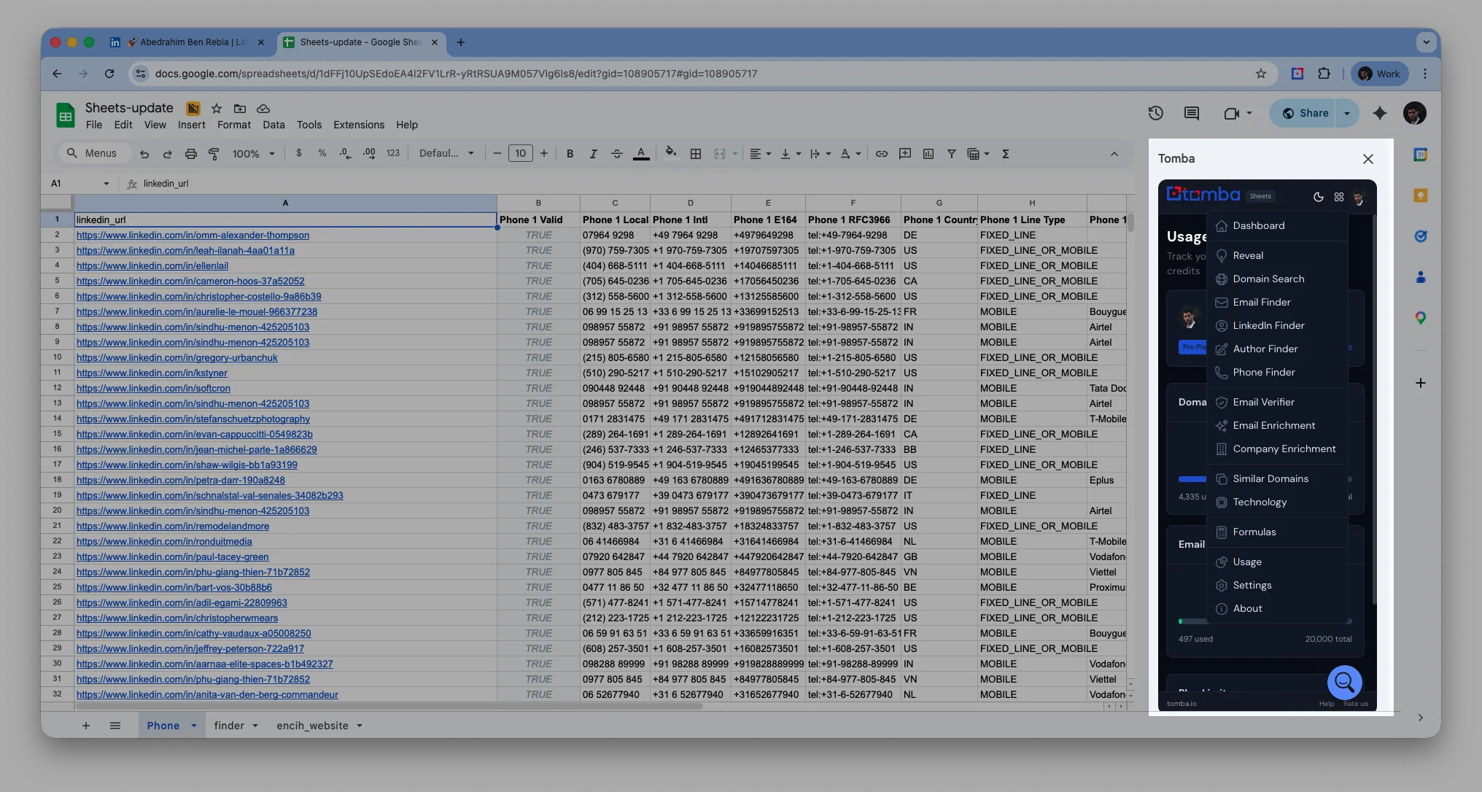Screen dimensions: 1482x792
Task: Open the borders tool
Action: coord(696,154)
